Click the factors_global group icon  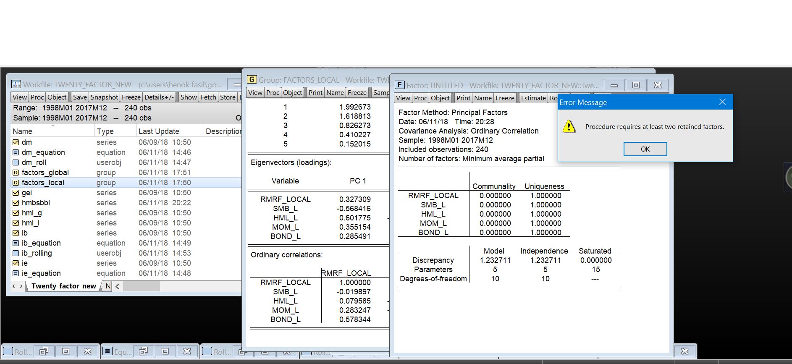click(16, 173)
